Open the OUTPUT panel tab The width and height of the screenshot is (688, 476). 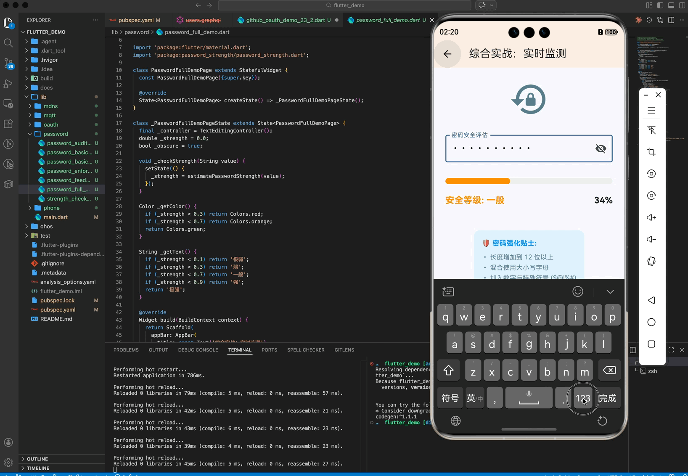pos(158,350)
